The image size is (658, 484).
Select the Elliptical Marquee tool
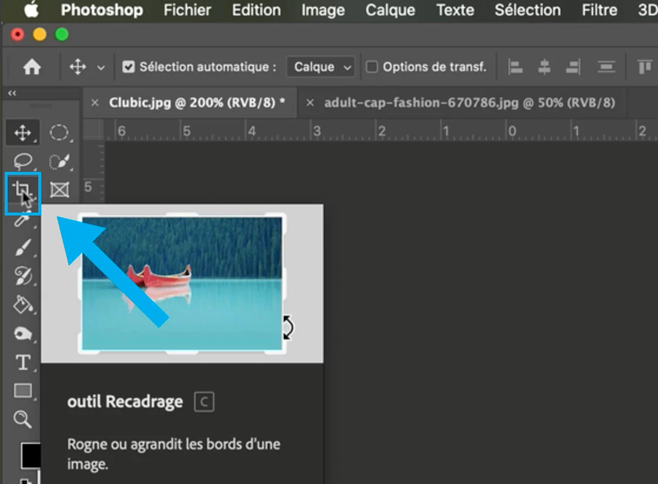pyautogui.click(x=59, y=132)
